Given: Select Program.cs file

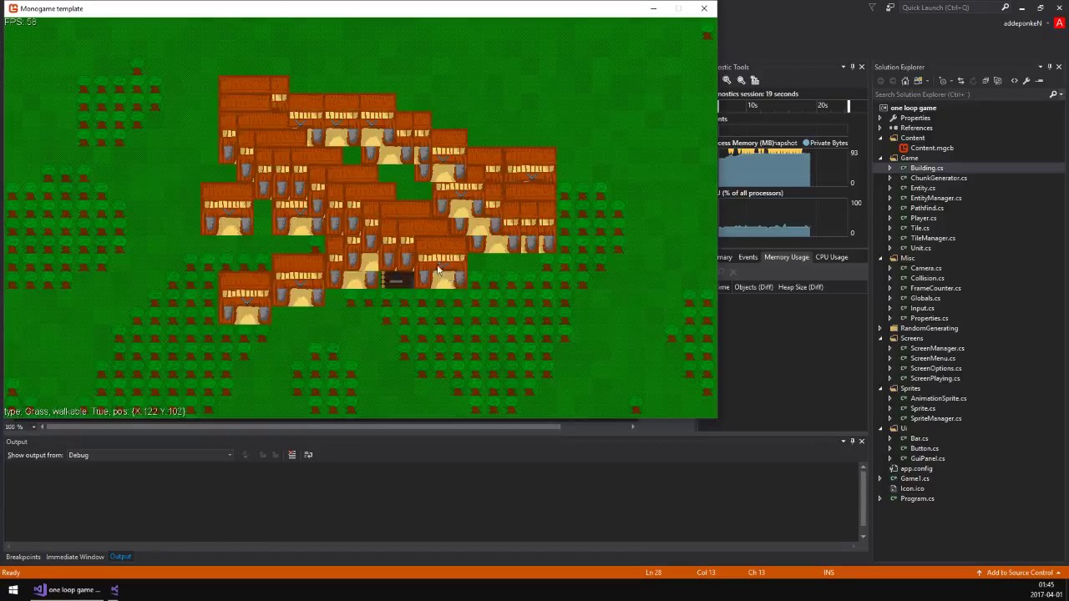Looking at the screenshot, I should point(917,498).
